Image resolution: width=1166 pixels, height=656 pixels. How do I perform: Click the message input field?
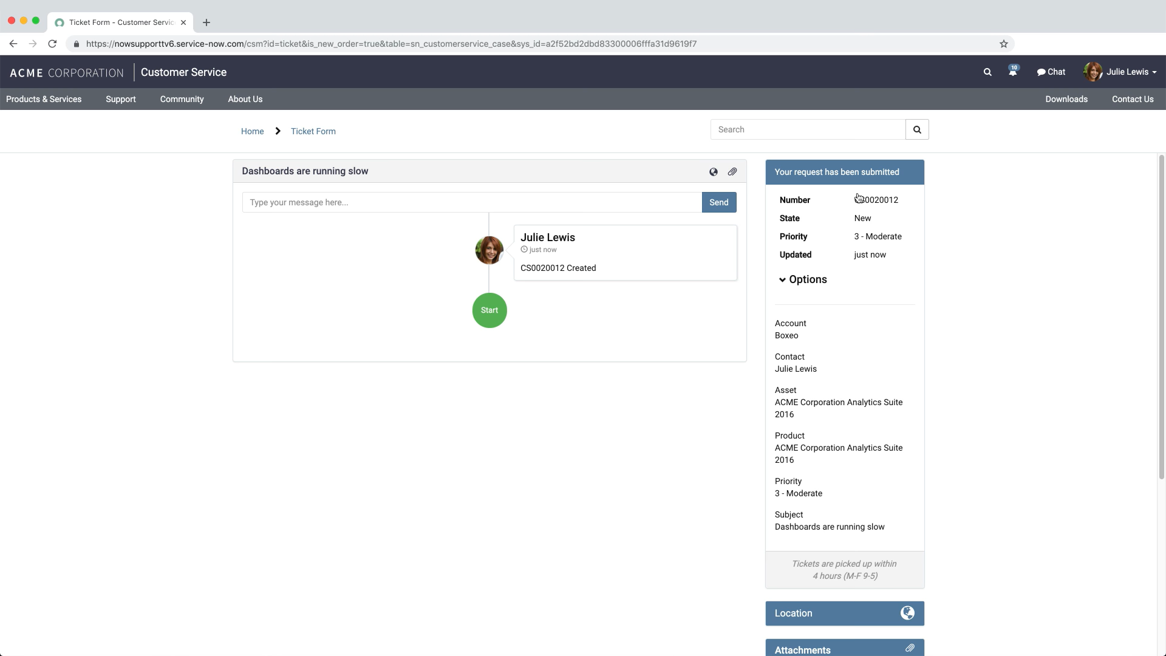pos(472,202)
